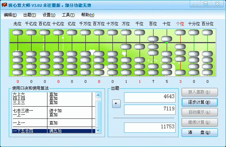Viewport: 226px width, 147px height.
Task: Select the 一下五去四 row in formula list
Action: (54, 131)
